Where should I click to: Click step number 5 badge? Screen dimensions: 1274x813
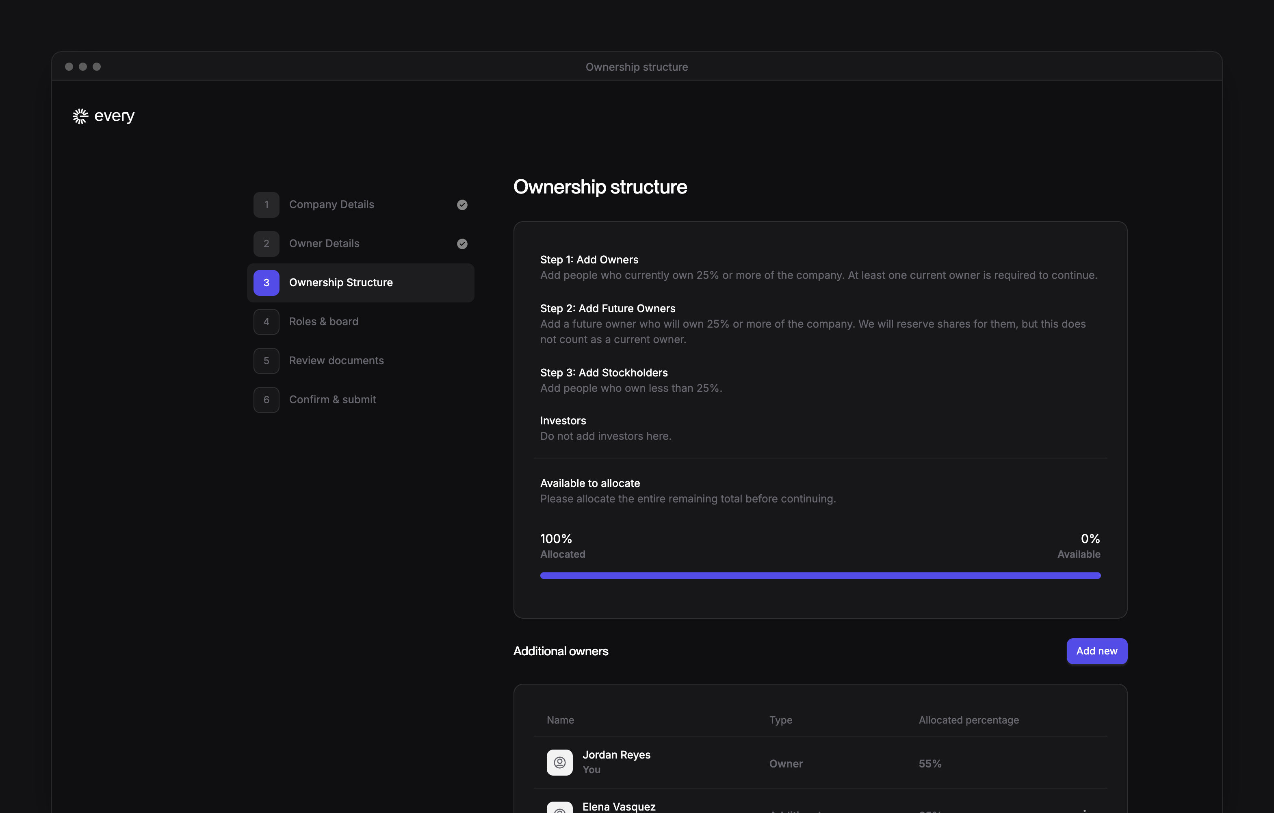click(266, 361)
